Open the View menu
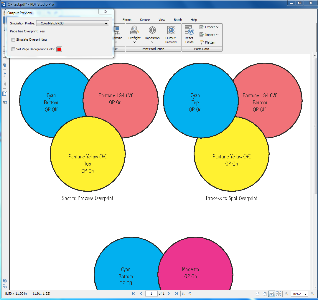Image resolution: width=318 pixels, height=300 pixels. pyautogui.click(x=162, y=20)
